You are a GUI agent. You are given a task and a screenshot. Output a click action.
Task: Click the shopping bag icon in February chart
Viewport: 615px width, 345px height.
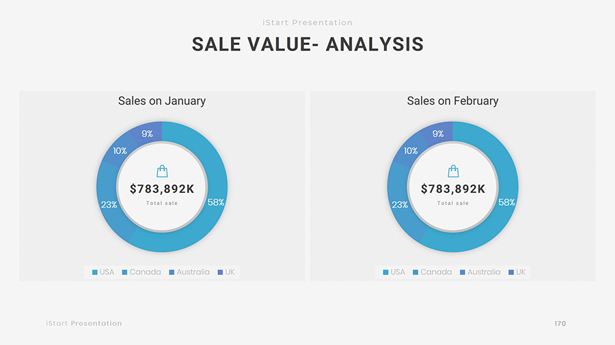coord(453,171)
